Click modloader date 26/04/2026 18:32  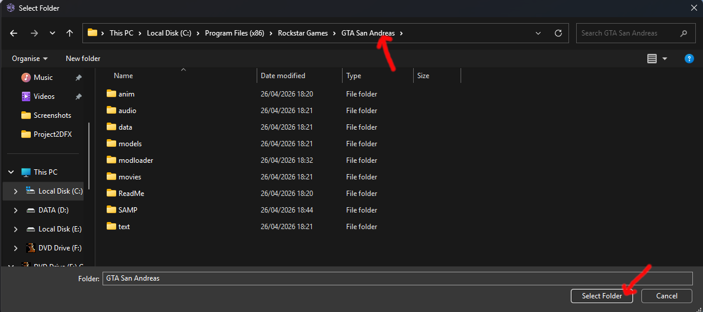pos(286,160)
